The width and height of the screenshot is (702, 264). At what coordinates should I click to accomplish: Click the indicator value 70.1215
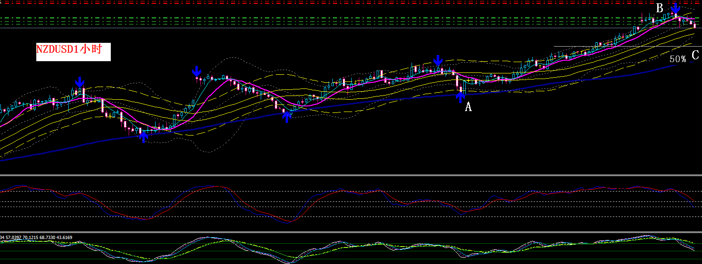click(31, 238)
